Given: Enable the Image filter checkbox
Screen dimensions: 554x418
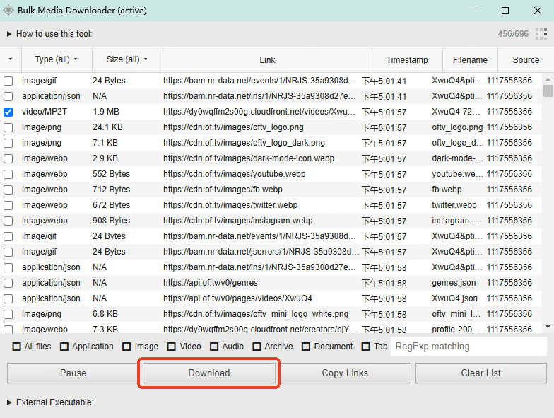Looking at the screenshot, I should point(126,347).
